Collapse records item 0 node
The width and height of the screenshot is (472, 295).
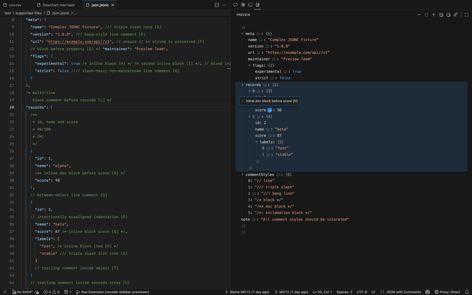[x=249, y=91]
